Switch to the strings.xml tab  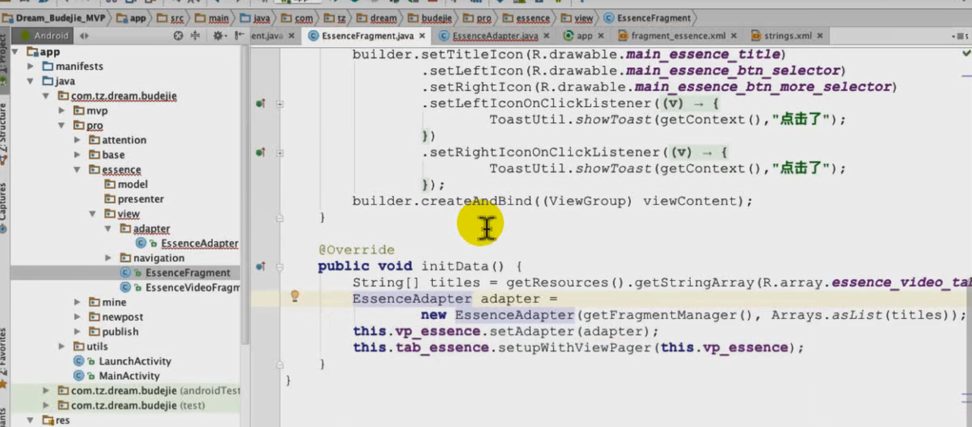click(x=785, y=36)
